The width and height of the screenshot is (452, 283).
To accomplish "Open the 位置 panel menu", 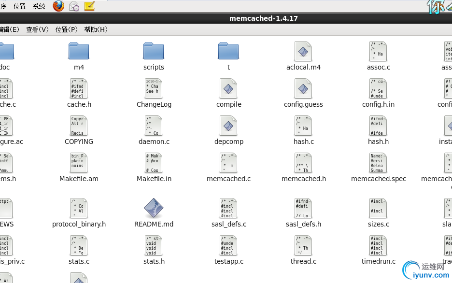I will coord(20,6).
